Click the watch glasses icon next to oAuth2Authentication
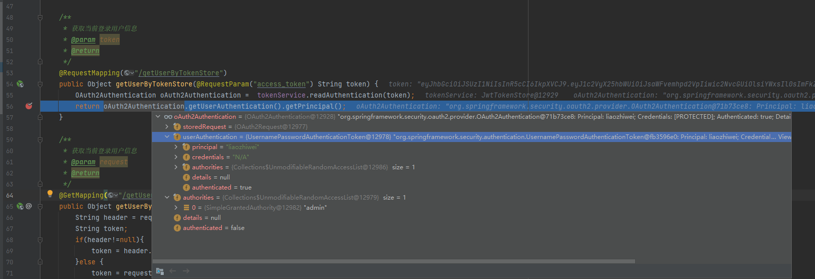The height and width of the screenshot is (279, 815). (168, 117)
